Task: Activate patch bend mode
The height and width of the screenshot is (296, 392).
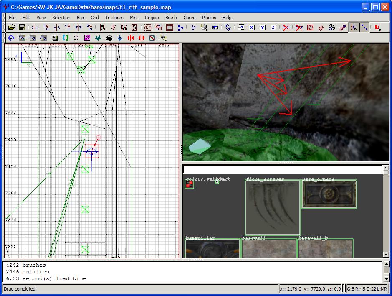Action: tap(332, 27)
